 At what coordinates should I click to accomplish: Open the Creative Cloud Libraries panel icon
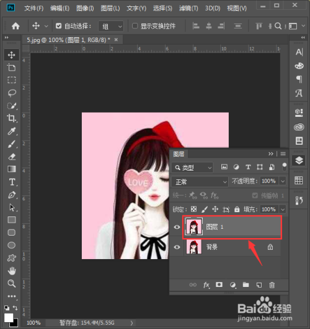tap(299, 127)
